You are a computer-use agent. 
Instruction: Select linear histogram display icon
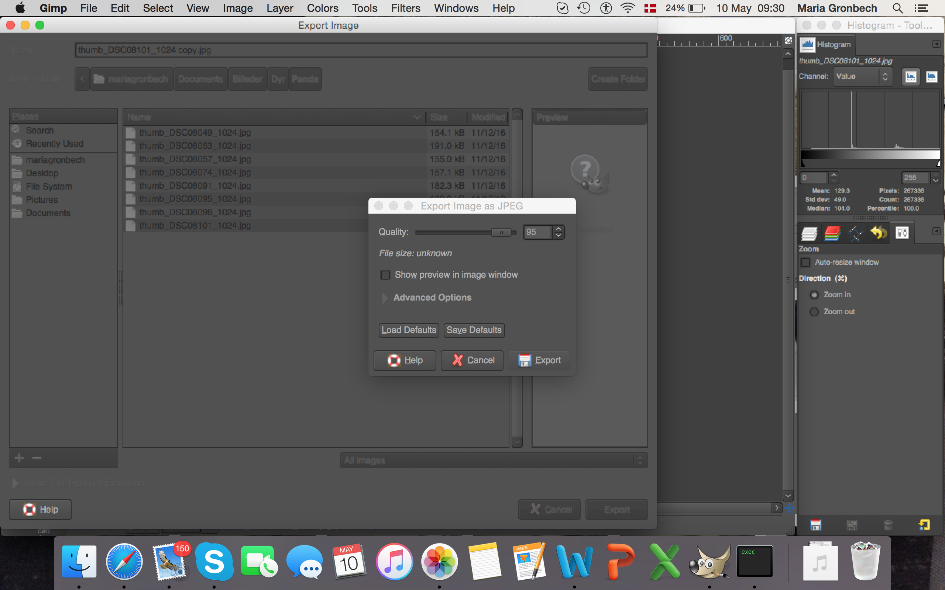coord(911,76)
